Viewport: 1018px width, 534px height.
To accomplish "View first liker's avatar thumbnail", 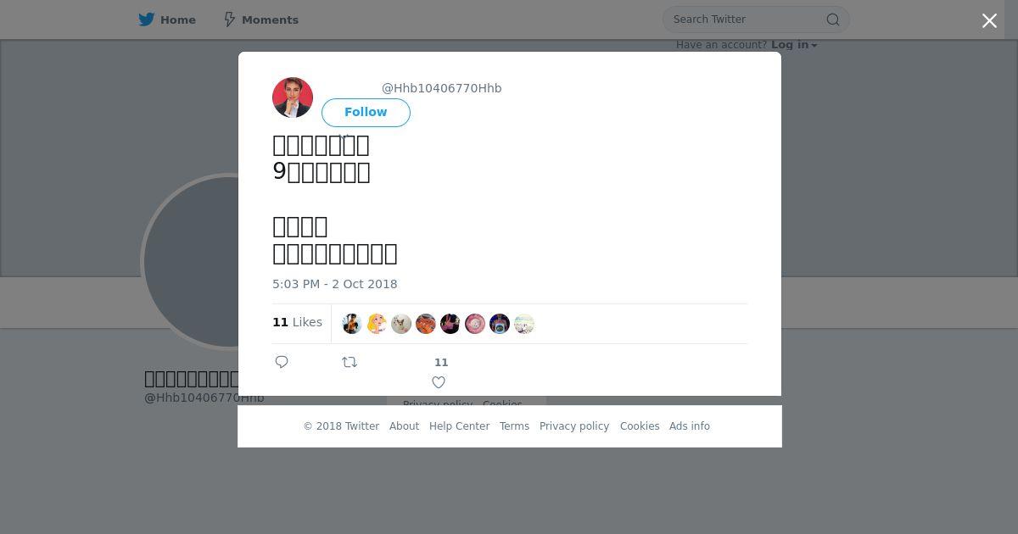I will (x=352, y=324).
